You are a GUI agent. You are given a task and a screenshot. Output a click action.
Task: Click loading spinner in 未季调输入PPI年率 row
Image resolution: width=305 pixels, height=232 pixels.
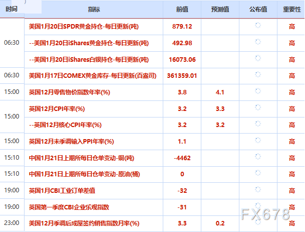point(258,140)
